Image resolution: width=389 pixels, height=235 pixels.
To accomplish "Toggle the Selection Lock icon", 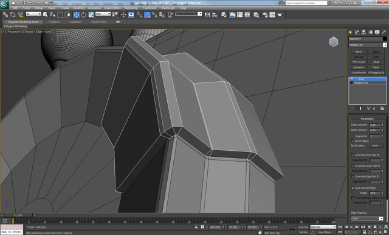I will pos(196,227).
